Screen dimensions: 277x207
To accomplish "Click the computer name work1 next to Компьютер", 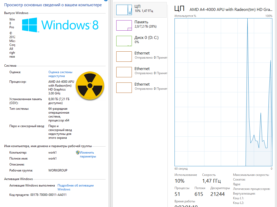I will [x=53, y=153].
